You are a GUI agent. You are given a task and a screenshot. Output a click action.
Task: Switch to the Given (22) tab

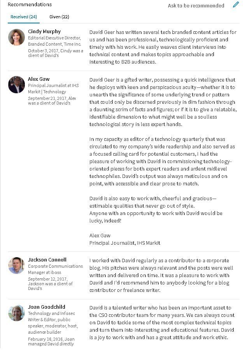pyautogui.click(x=59, y=17)
